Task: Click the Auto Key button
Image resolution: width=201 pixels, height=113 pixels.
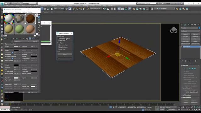Action: pos(162,107)
